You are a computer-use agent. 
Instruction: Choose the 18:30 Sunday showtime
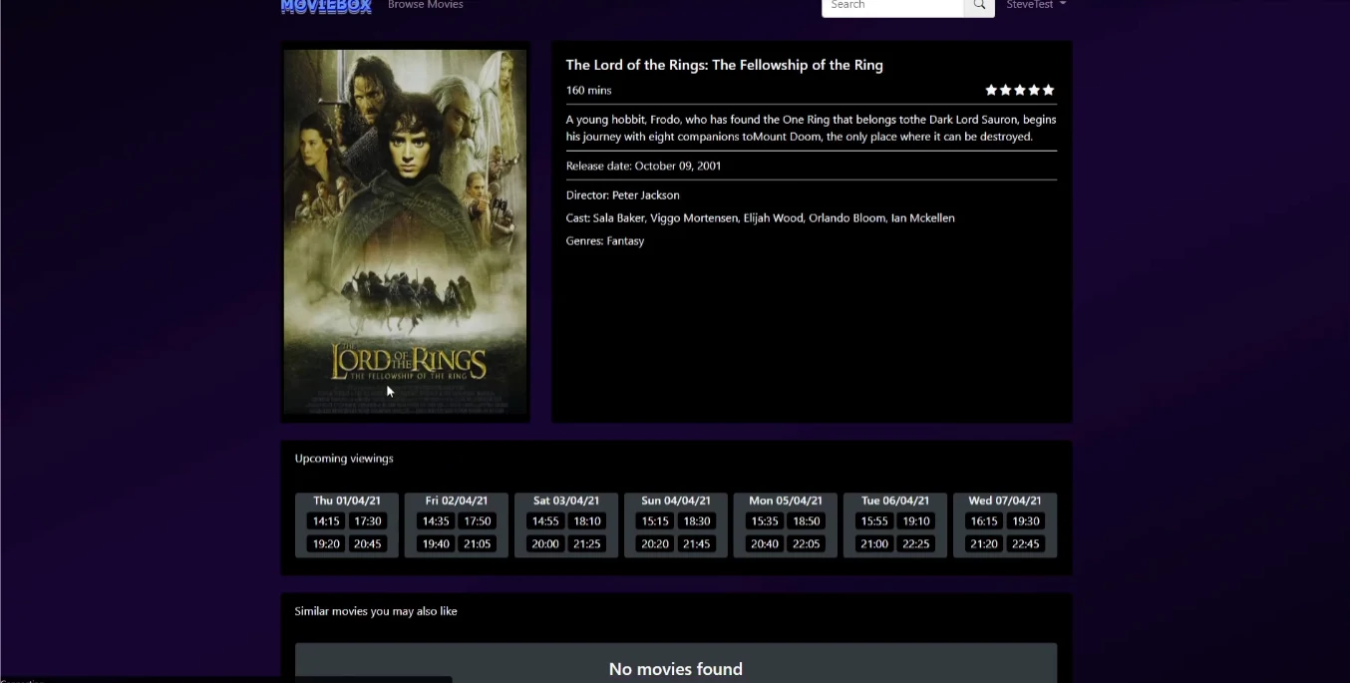click(x=697, y=521)
